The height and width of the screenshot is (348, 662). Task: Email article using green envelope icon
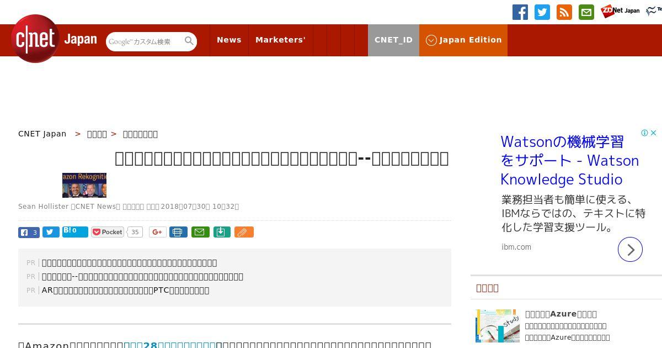pyautogui.click(x=200, y=232)
